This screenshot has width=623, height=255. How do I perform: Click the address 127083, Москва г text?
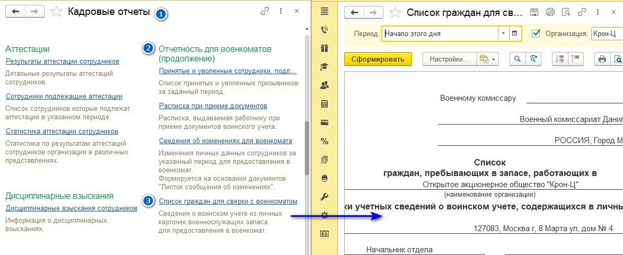[x=543, y=228]
